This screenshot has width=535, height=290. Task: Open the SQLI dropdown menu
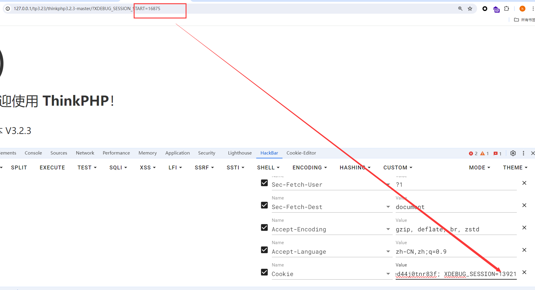click(118, 168)
